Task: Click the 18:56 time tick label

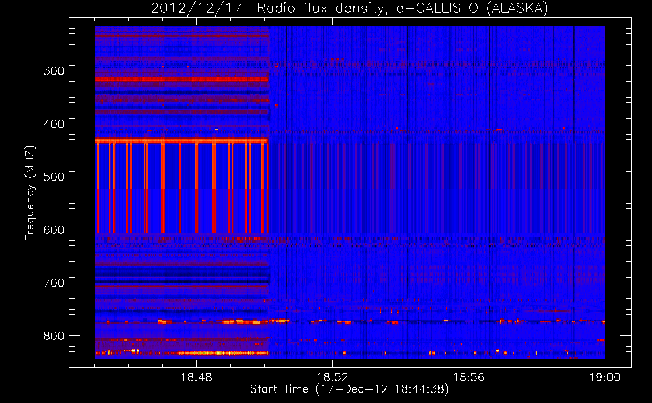Action: pos(469,378)
